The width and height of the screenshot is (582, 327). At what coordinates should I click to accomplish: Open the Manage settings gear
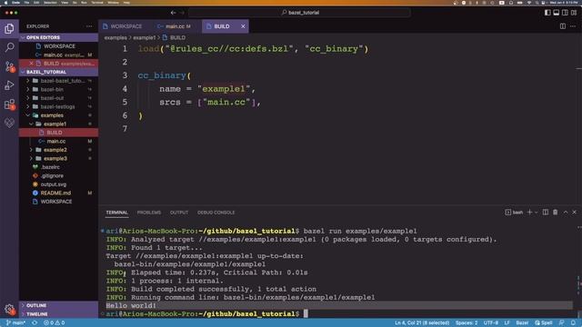tap(9, 309)
